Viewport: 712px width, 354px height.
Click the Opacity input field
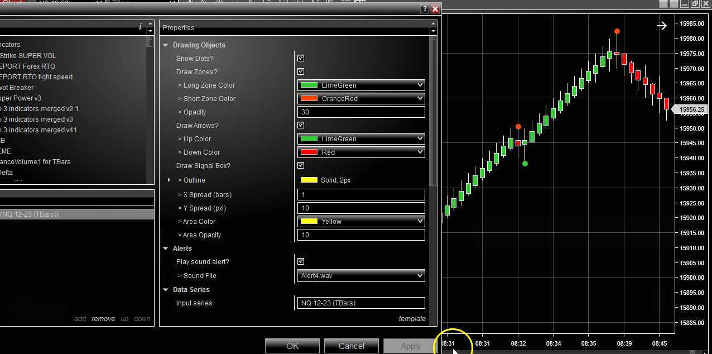(361, 112)
